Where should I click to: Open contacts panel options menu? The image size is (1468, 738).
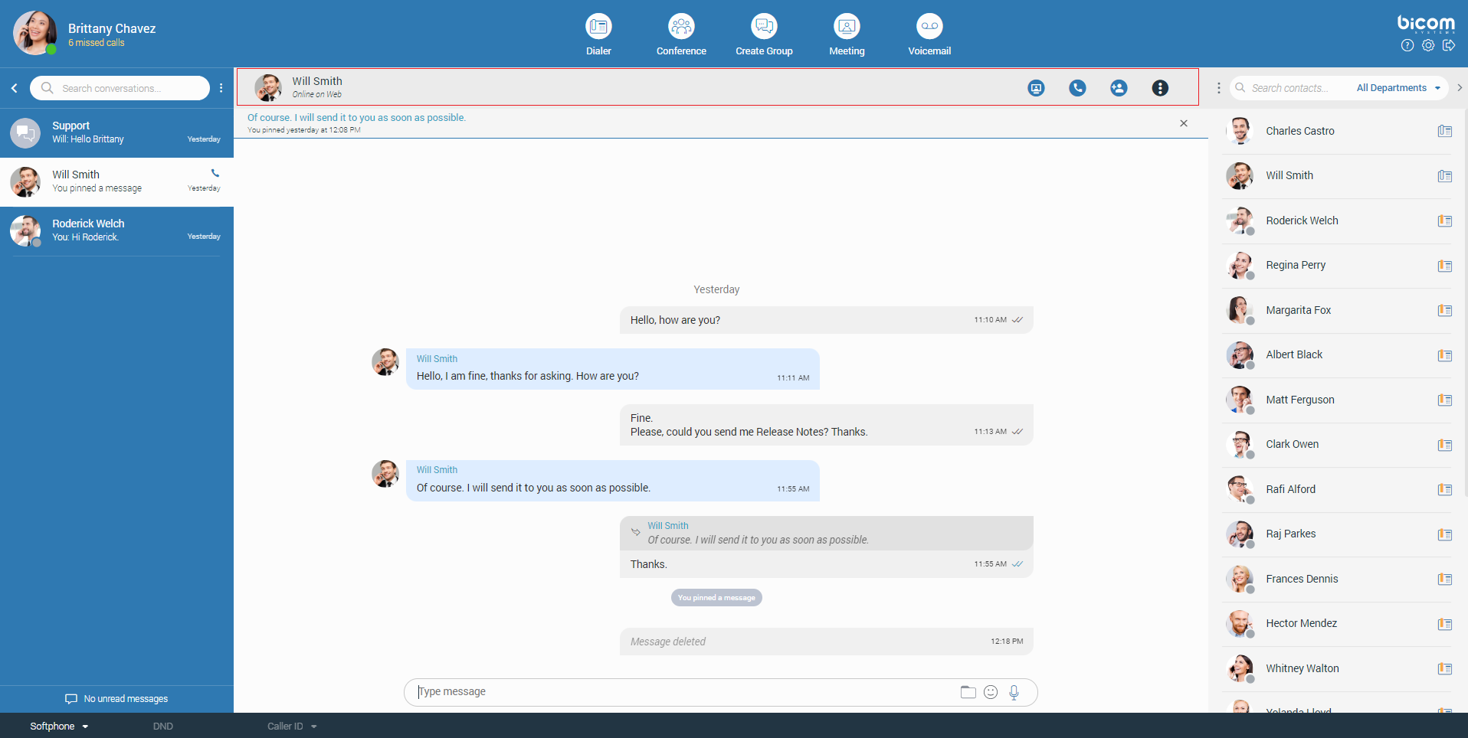coord(1219,88)
